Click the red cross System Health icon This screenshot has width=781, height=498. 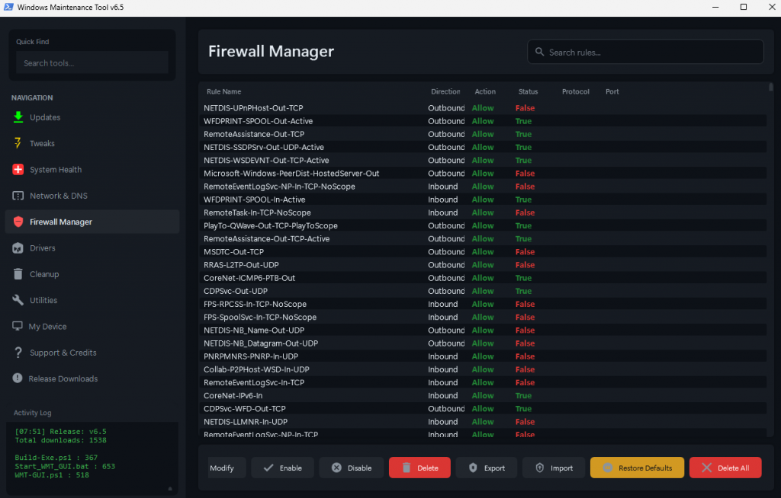pyautogui.click(x=18, y=169)
